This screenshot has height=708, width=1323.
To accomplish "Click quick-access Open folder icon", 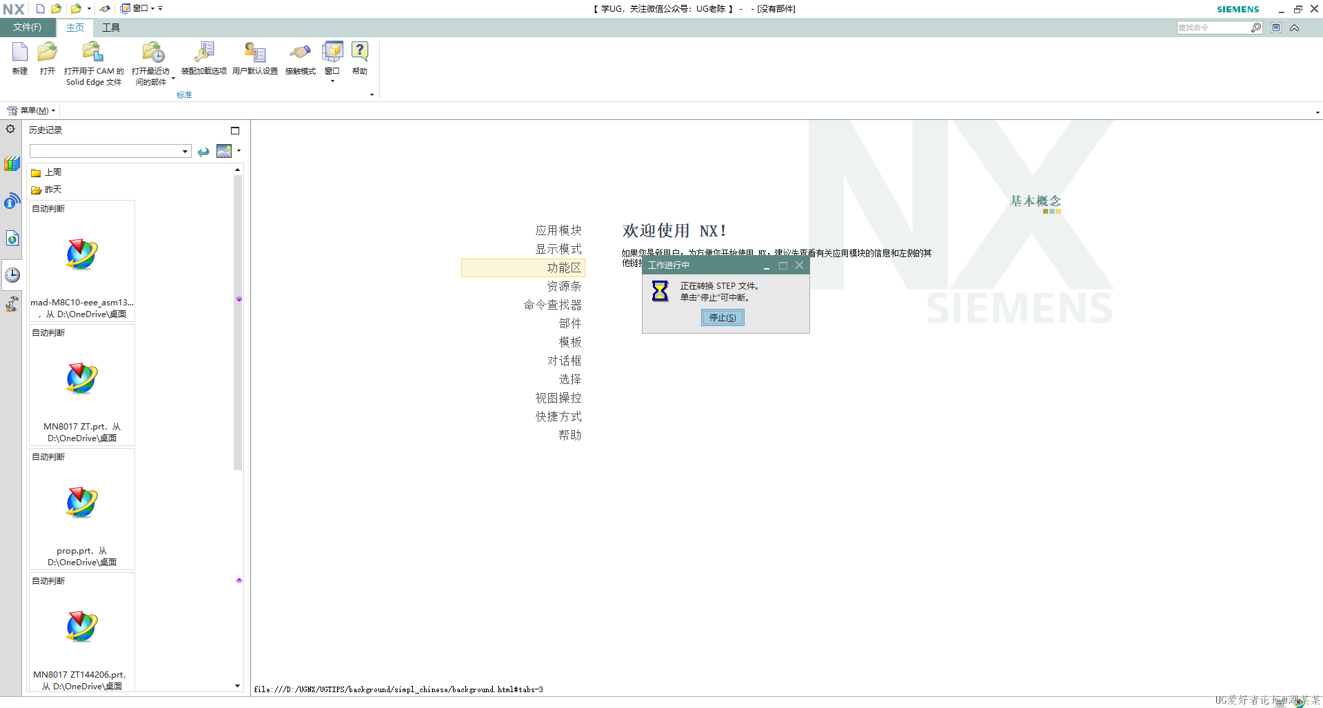I will 57,9.
